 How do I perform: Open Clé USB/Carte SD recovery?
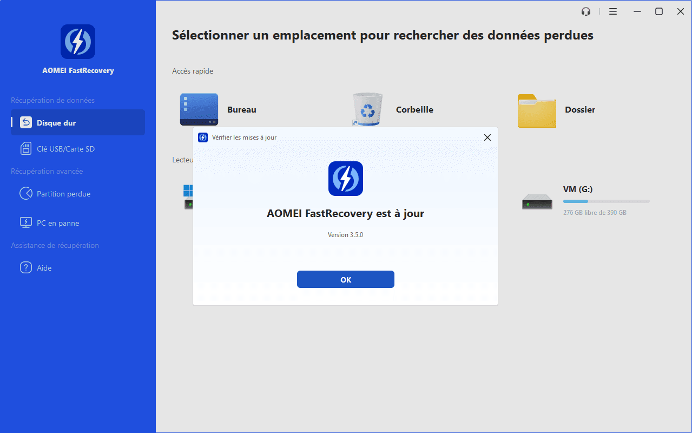click(x=65, y=149)
